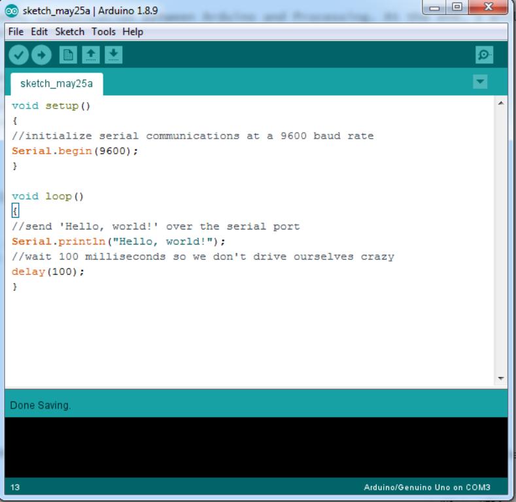Viewport: 516px width, 502px height.
Task: Click the Arduino logo in the title bar
Action: [x=12, y=11]
